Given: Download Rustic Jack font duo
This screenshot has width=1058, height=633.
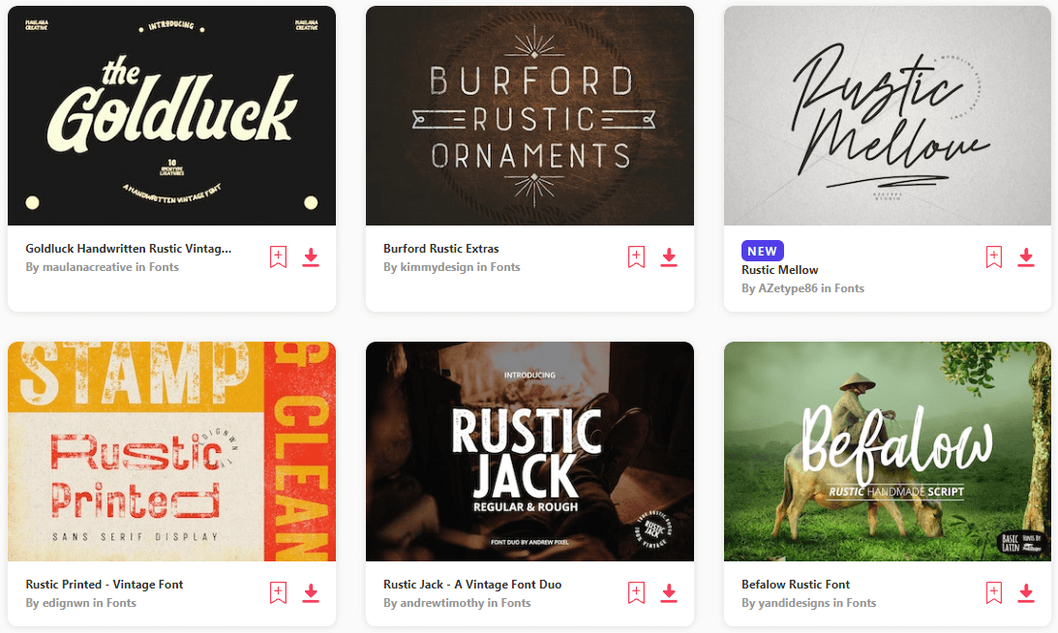Looking at the screenshot, I should tap(669, 593).
